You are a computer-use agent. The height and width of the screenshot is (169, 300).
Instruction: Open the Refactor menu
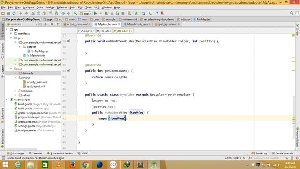point(62,8)
